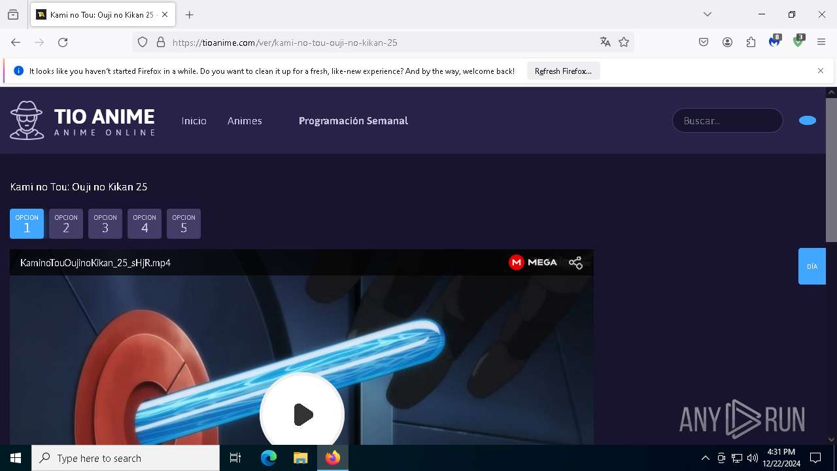Image resolution: width=837 pixels, height=471 pixels.
Task: Click the tracking protection shield icon
Action: [143, 42]
